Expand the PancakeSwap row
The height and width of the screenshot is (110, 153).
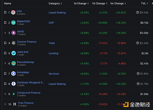click(x=5, y=63)
